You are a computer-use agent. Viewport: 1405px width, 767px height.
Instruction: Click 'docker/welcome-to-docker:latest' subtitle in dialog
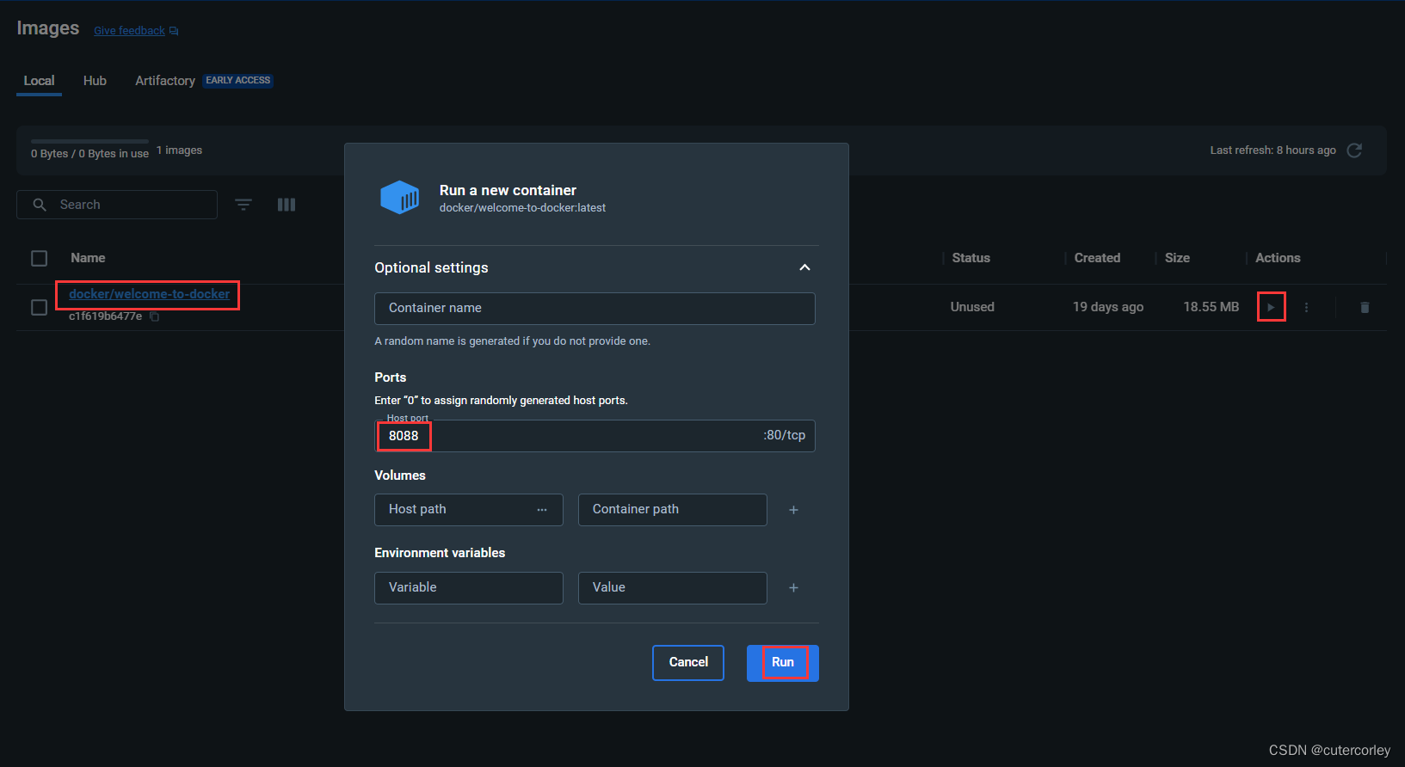click(x=522, y=208)
